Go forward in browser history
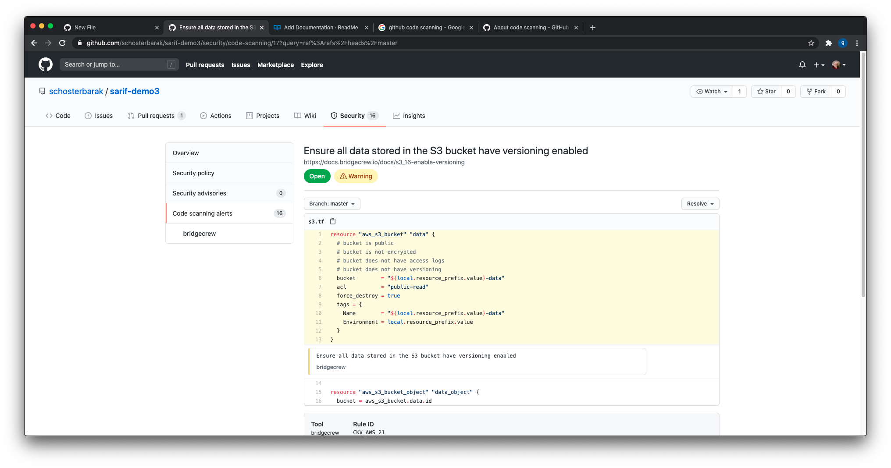Screen dimensions: 891x468 (x=48, y=43)
